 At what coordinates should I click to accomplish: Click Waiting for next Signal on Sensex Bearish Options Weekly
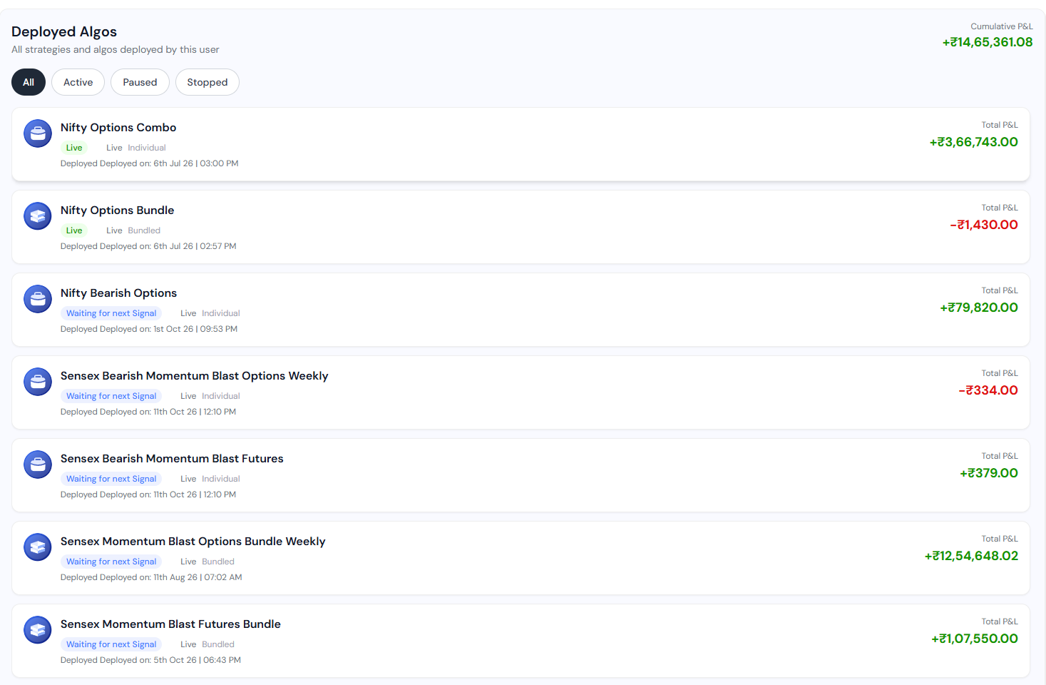point(111,396)
